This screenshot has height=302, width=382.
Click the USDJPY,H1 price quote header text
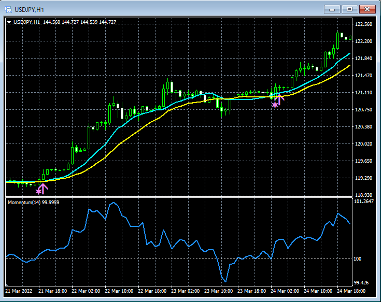tap(65, 22)
